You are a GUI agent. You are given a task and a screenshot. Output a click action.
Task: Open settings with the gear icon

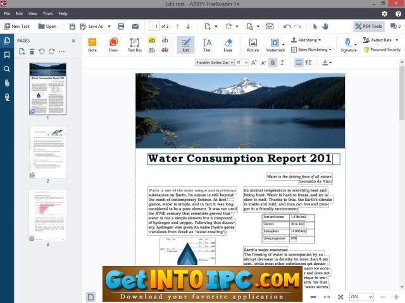click(385, 14)
